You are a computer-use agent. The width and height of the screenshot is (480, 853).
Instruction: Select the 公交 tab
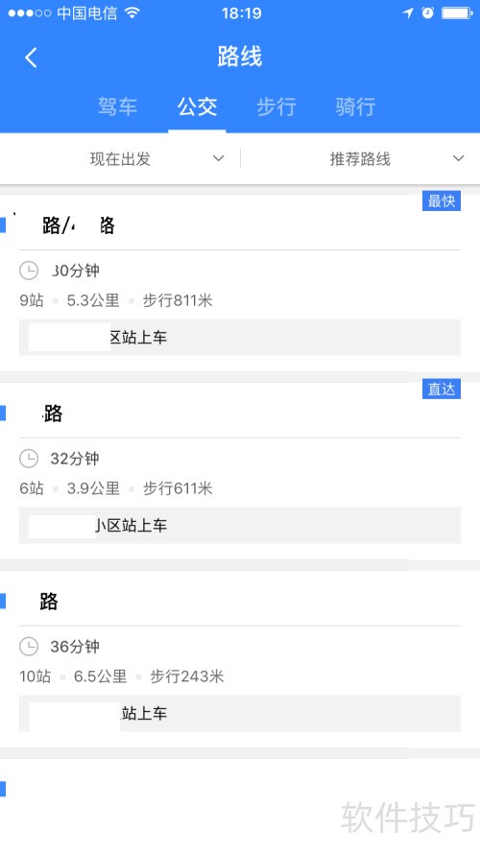(x=197, y=107)
